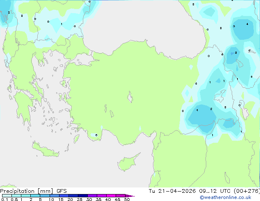Click the 0.1–0.5 mm legend color swatch

coord(7,196)
